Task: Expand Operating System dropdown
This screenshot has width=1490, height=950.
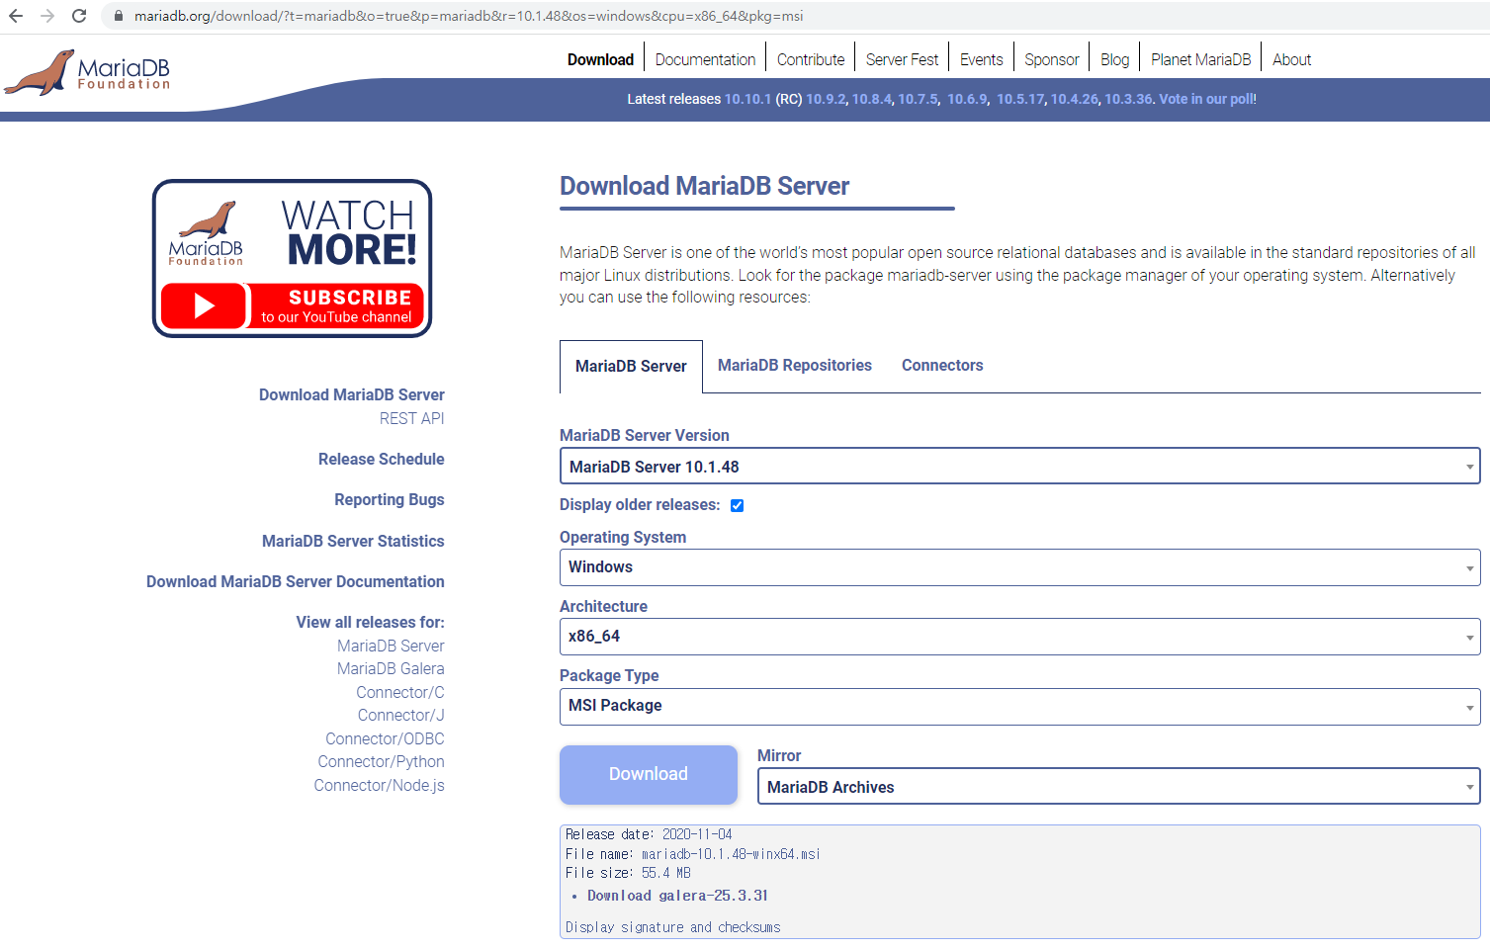Action: pos(1019,567)
